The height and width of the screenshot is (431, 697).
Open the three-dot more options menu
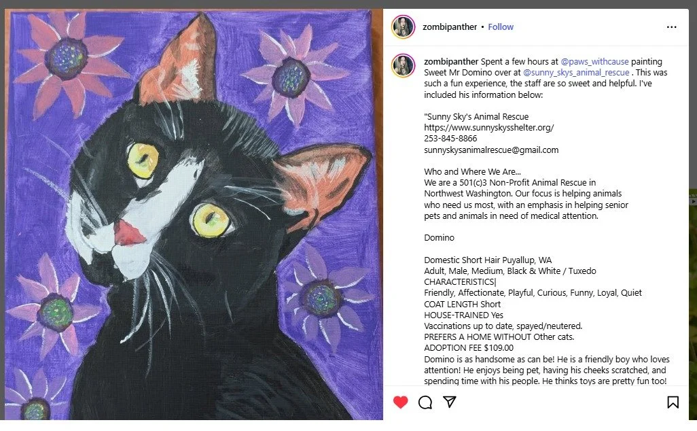[672, 27]
